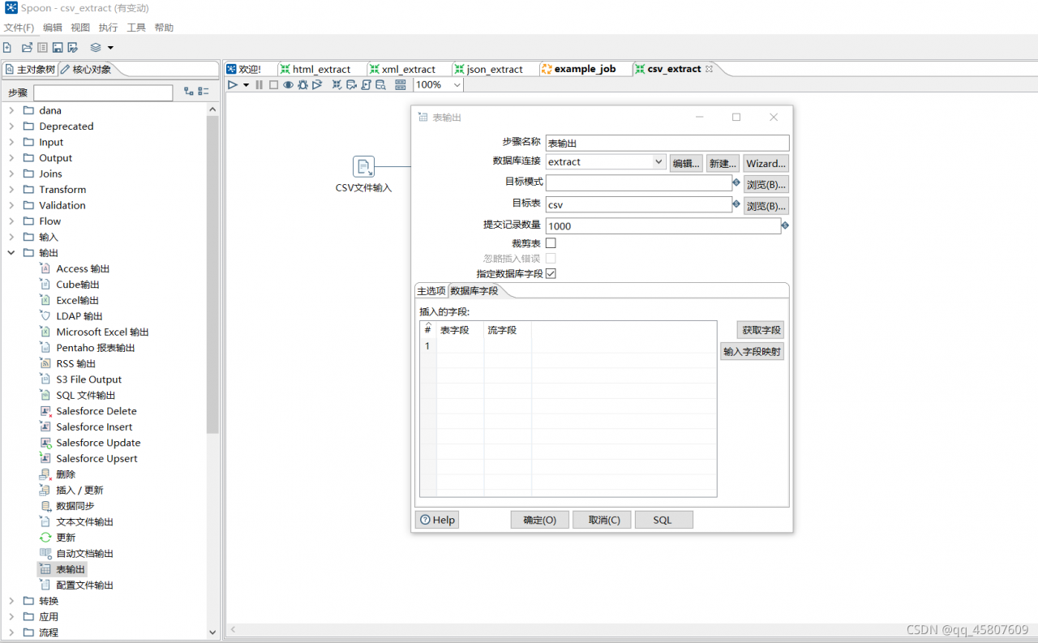
Task: Click the collapse-all tree icon
Action: [x=204, y=92]
